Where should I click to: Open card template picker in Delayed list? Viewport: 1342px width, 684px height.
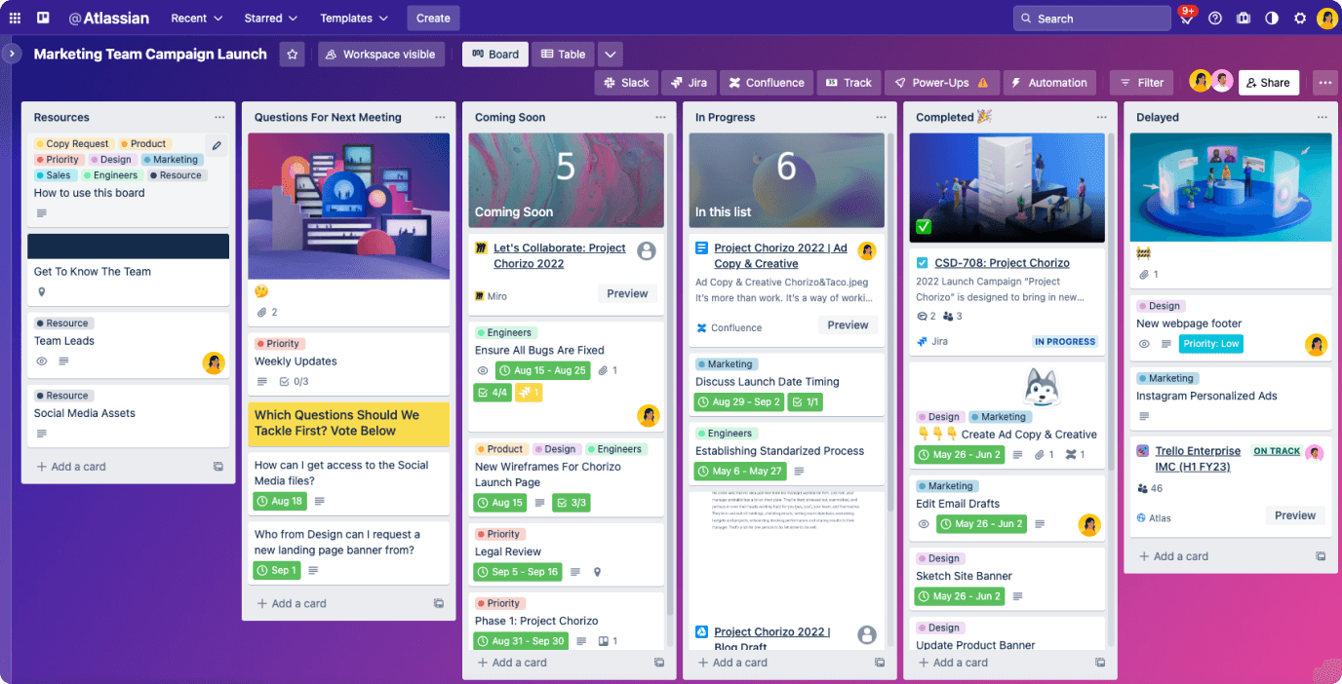coord(1321,555)
